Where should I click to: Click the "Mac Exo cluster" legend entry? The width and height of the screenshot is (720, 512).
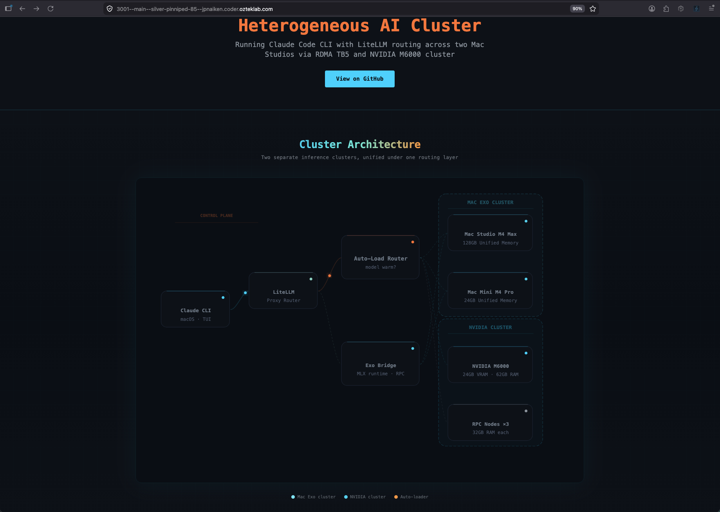314,497
